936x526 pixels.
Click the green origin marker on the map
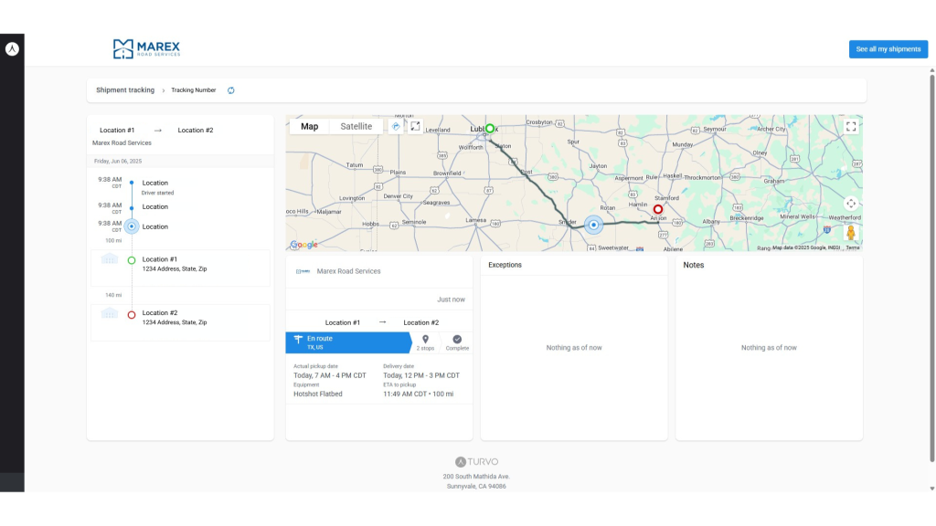coord(490,130)
